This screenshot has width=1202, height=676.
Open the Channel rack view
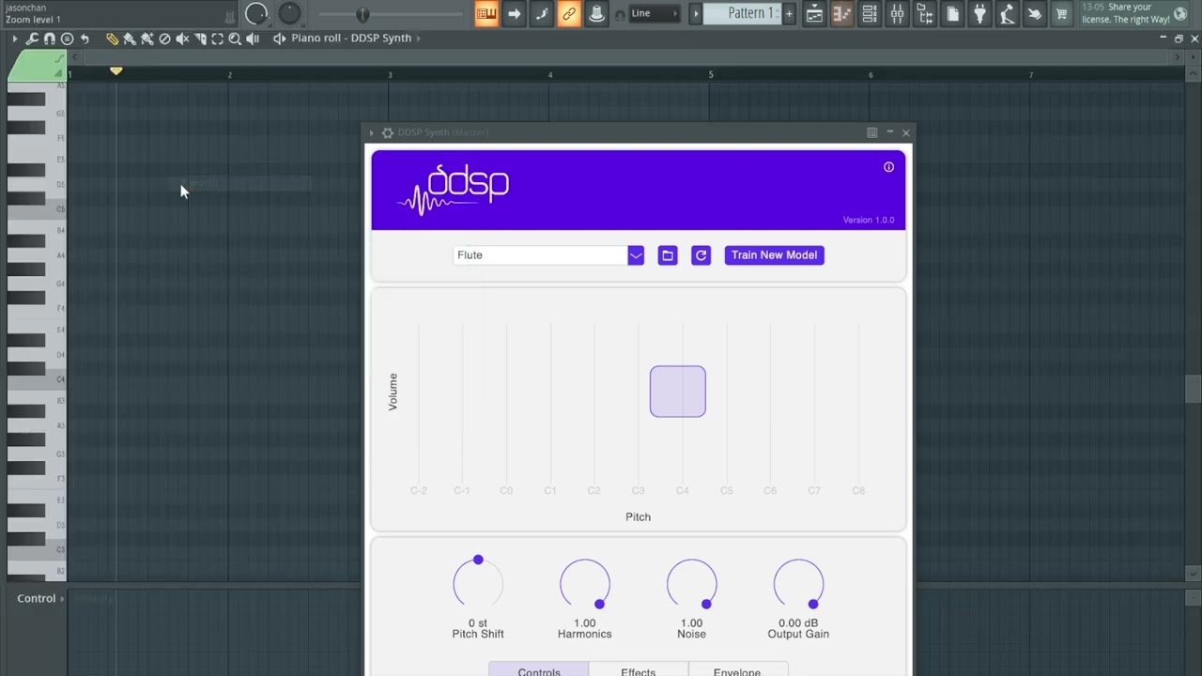coord(870,13)
